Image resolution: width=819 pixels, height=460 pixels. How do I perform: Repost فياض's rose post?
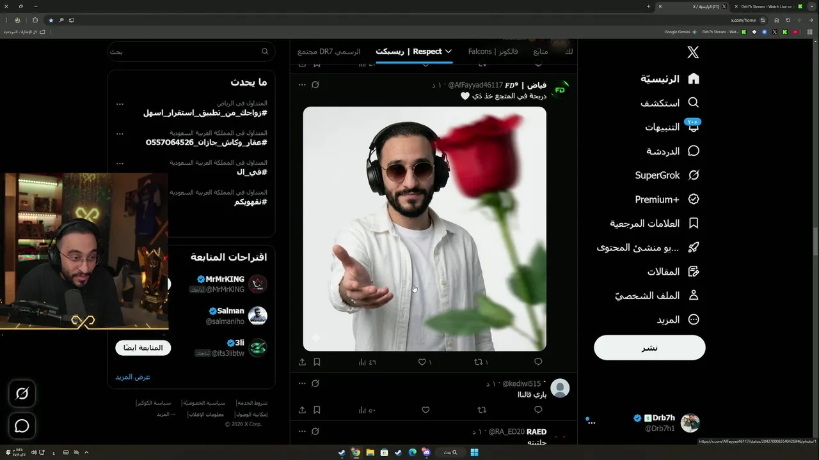(x=480, y=362)
